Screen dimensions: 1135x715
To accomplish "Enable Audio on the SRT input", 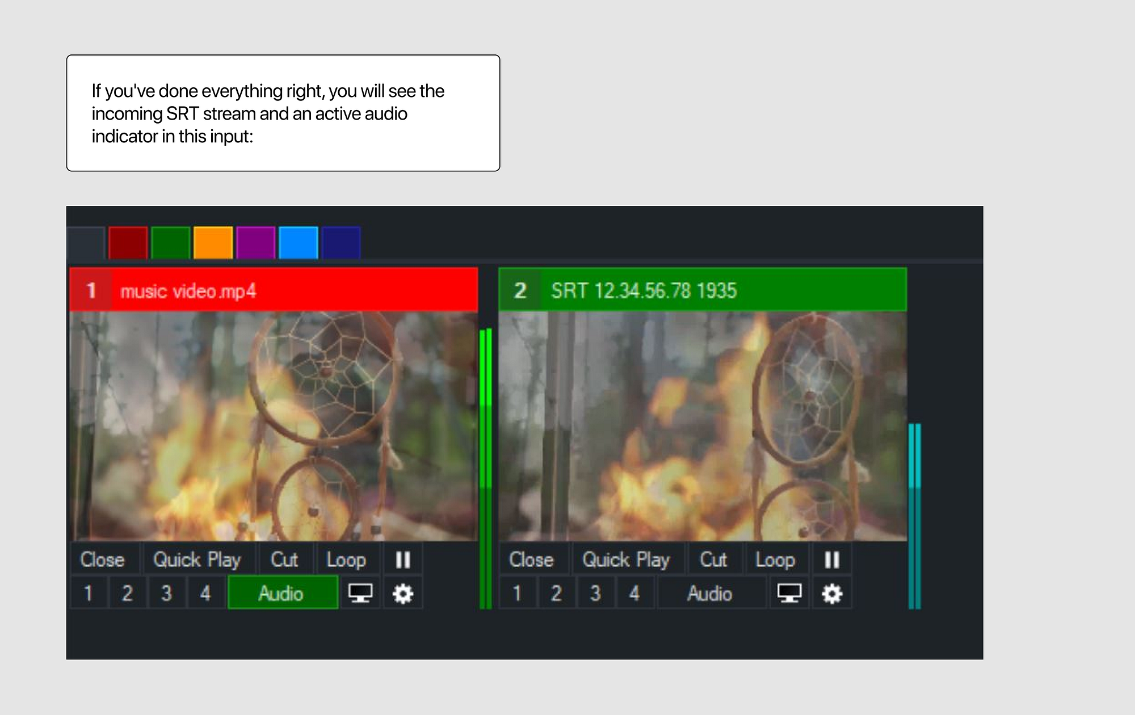I will pos(712,593).
